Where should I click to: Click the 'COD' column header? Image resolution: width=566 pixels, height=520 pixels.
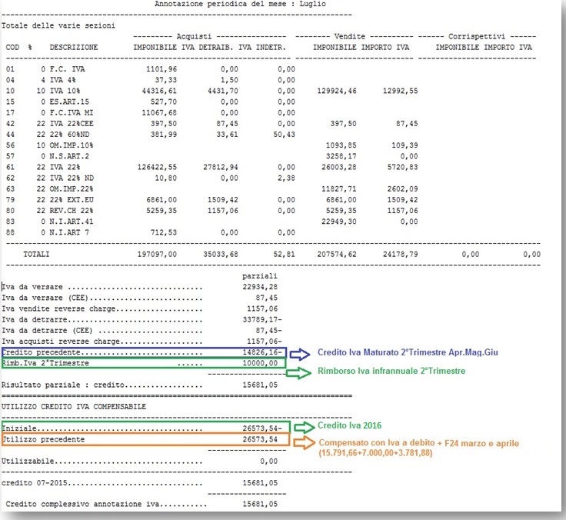(x=12, y=47)
